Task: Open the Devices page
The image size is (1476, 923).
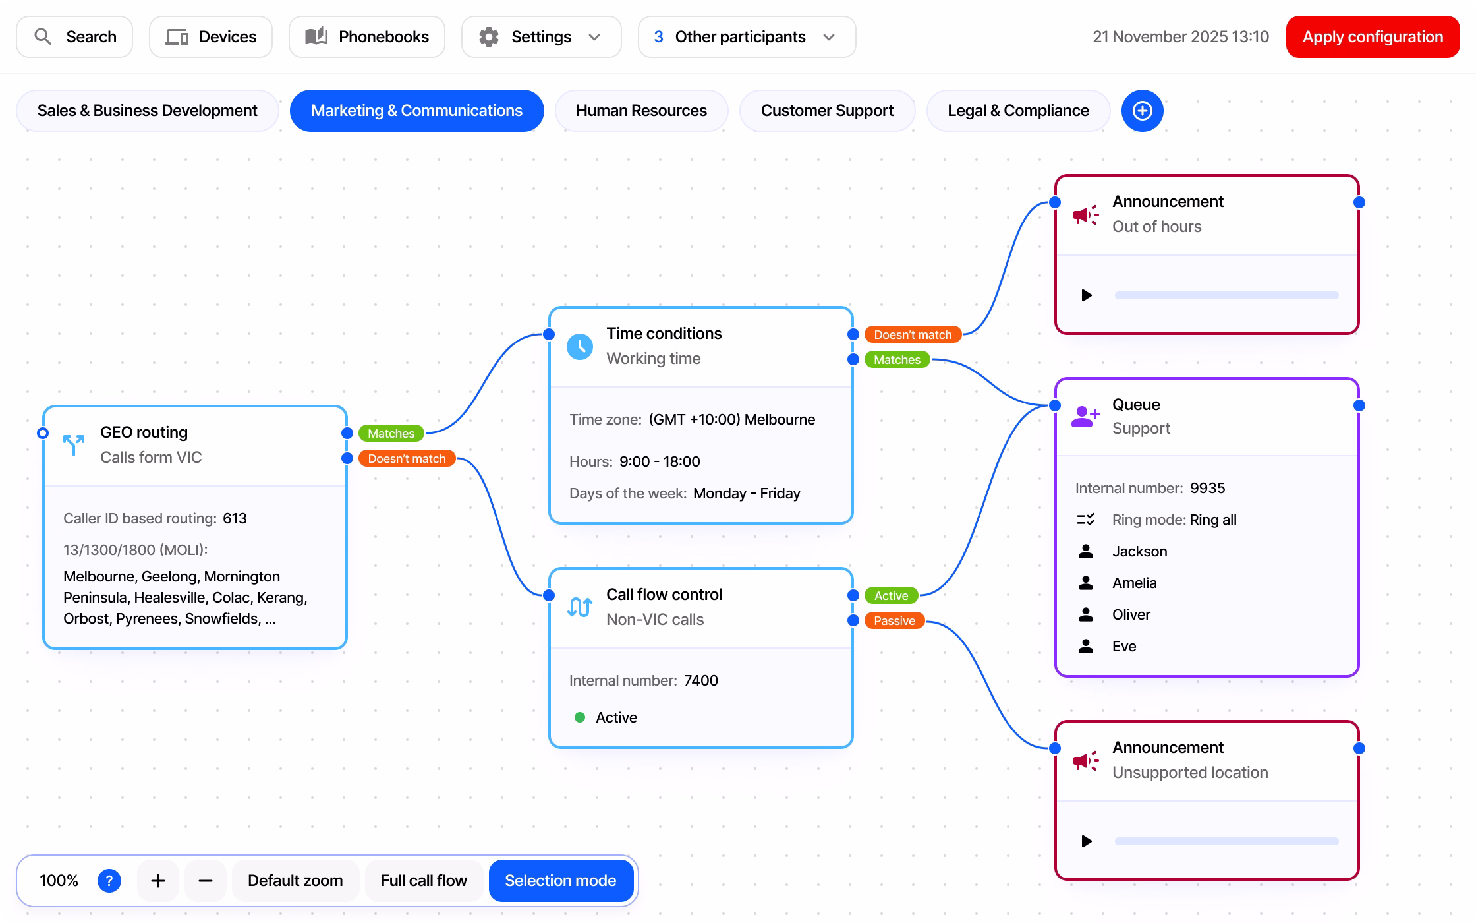Action: [x=211, y=37]
